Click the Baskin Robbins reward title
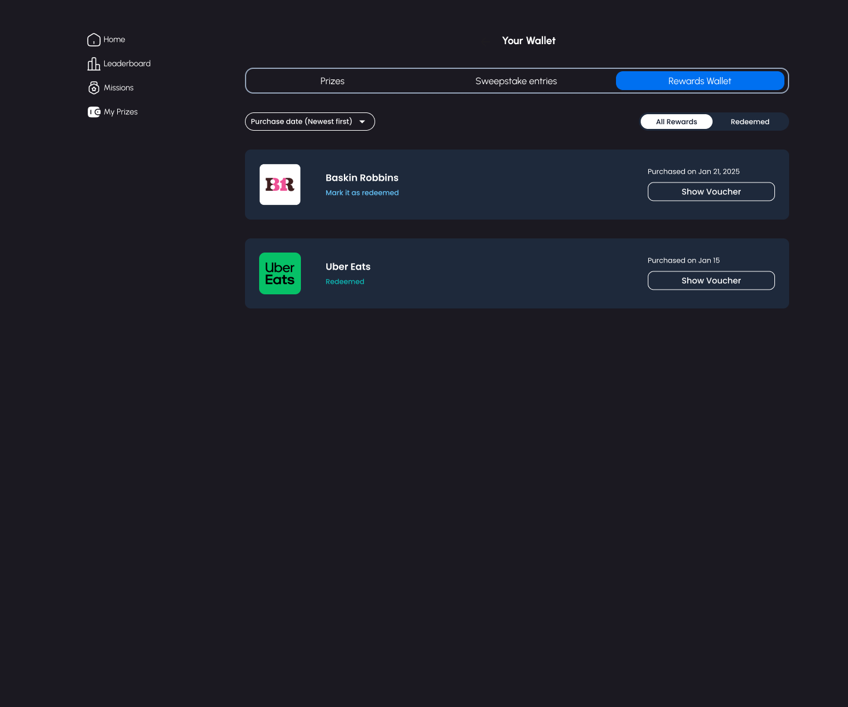Screen dimensions: 848x707 click(x=362, y=178)
